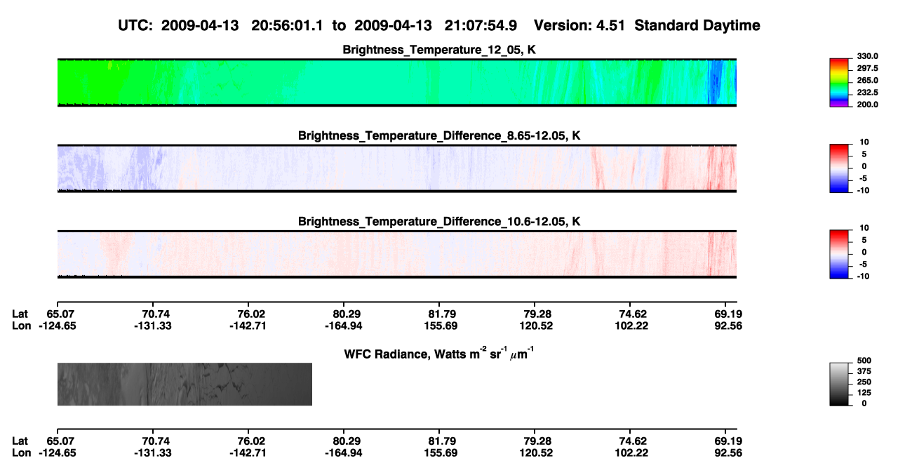Image resolution: width=912 pixels, height=468 pixels.
Task: Click latitude "69.19" on the axis below the WFC panel
Action: click(727, 441)
